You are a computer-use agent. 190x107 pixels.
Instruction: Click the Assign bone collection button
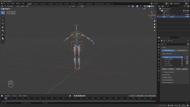click(165, 69)
